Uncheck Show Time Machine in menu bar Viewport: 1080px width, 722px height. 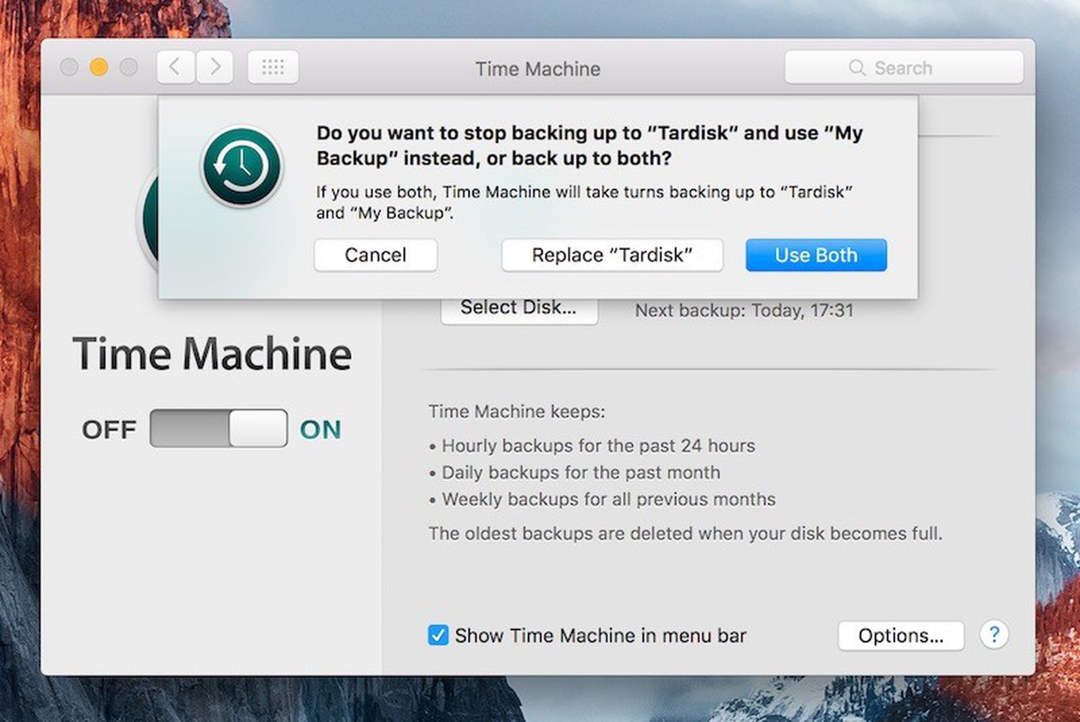(x=438, y=636)
